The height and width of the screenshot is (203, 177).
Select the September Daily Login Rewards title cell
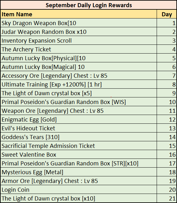coord(89,5)
